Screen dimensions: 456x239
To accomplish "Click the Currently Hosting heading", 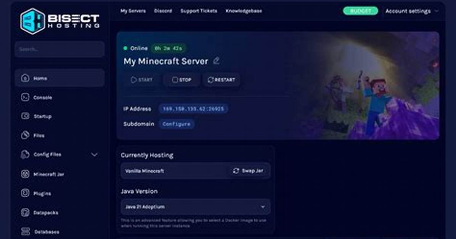I will (147, 155).
